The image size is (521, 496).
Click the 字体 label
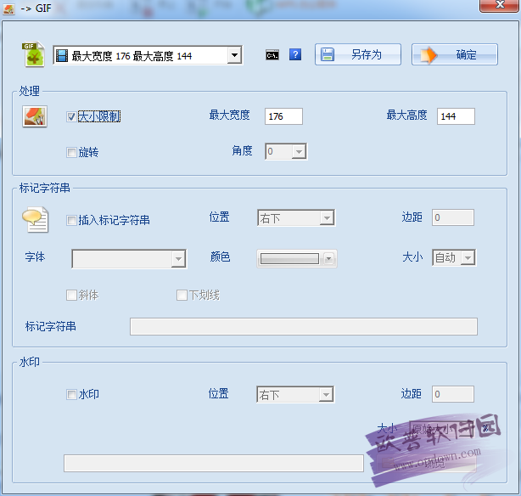(x=35, y=256)
